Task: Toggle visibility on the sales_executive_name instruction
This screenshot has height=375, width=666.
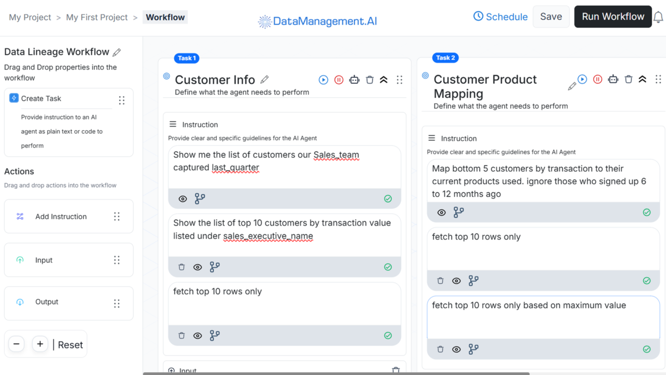Action: coord(197,267)
